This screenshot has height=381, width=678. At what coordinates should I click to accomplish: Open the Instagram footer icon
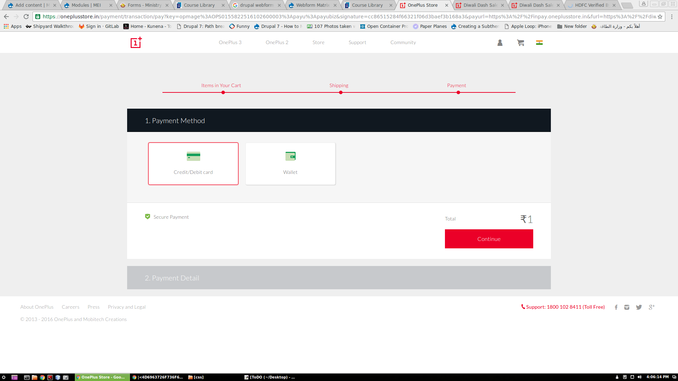(x=627, y=307)
